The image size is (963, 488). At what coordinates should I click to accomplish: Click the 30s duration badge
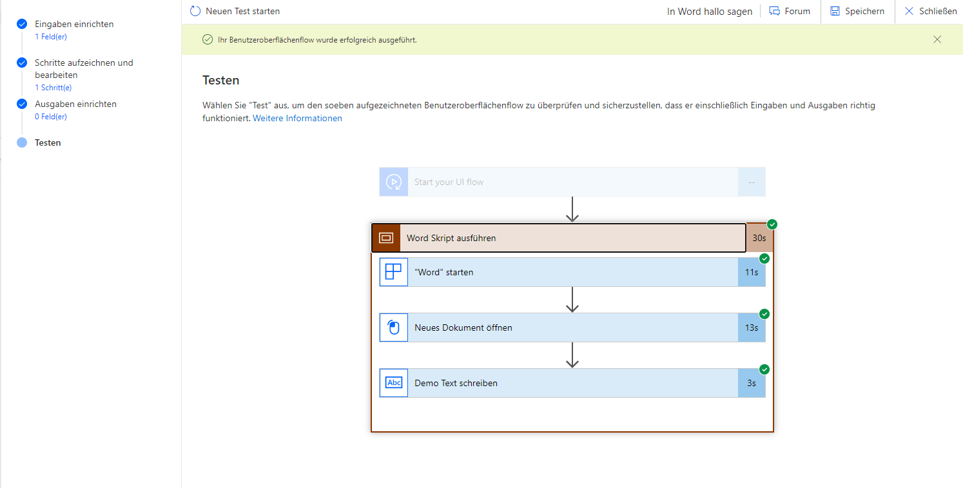tap(759, 238)
